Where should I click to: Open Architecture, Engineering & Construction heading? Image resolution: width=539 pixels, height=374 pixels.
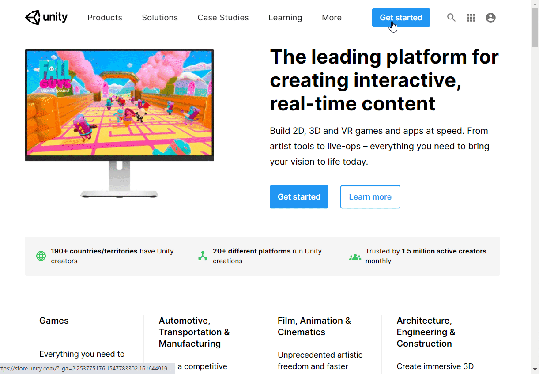click(426, 332)
